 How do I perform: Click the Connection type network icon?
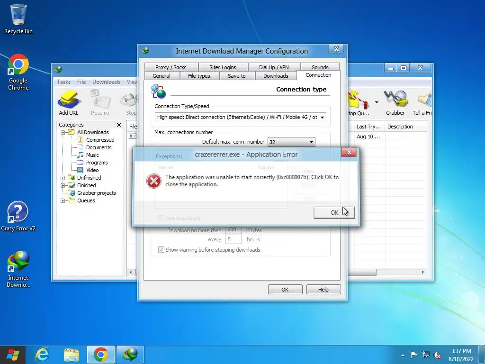158,91
